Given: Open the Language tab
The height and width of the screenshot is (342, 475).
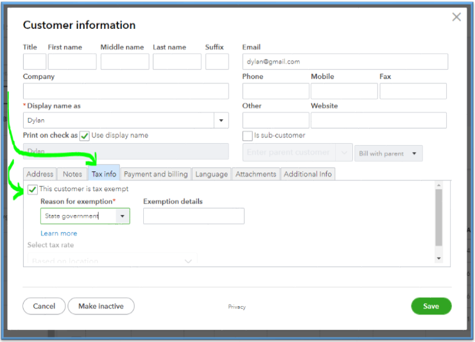Looking at the screenshot, I should (x=211, y=174).
